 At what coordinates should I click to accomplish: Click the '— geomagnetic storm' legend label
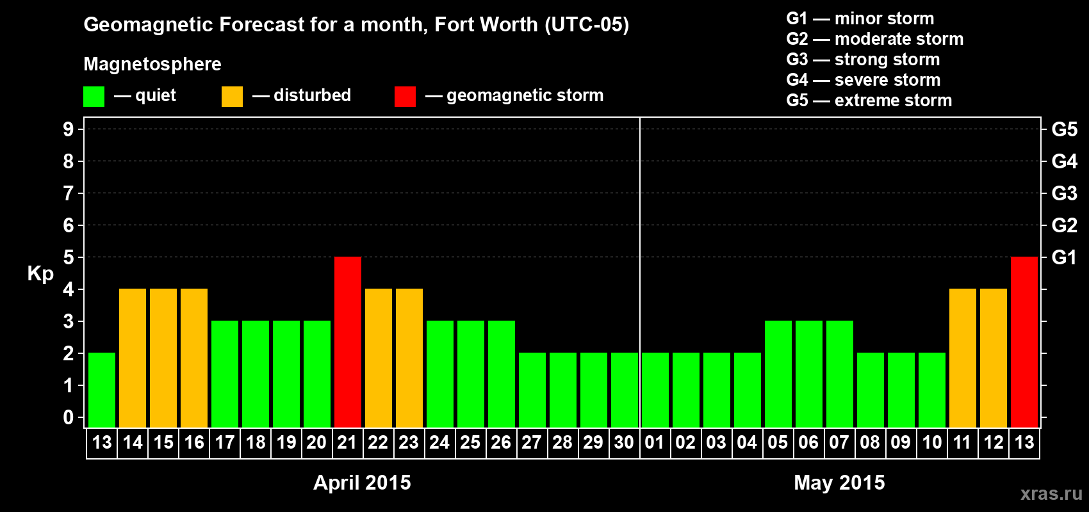(514, 95)
